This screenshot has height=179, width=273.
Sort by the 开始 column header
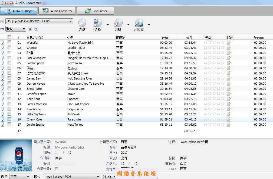pos(165,37)
